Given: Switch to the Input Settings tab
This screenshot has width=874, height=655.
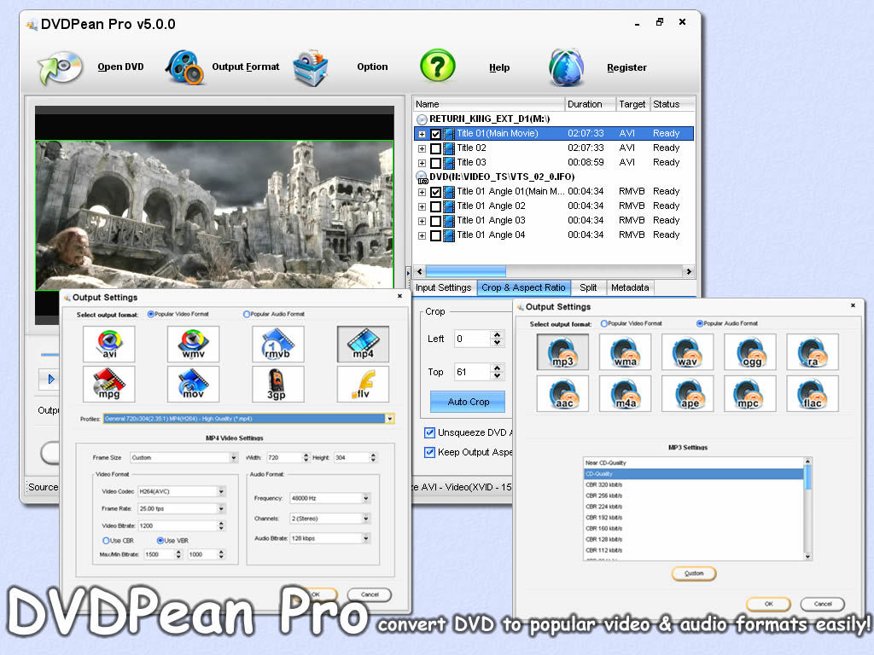Looking at the screenshot, I should [x=444, y=288].
